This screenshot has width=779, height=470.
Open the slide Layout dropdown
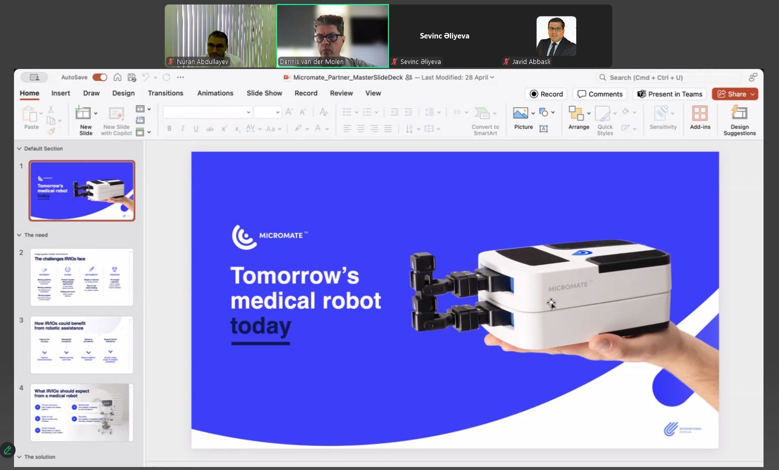tap(143, 109)
